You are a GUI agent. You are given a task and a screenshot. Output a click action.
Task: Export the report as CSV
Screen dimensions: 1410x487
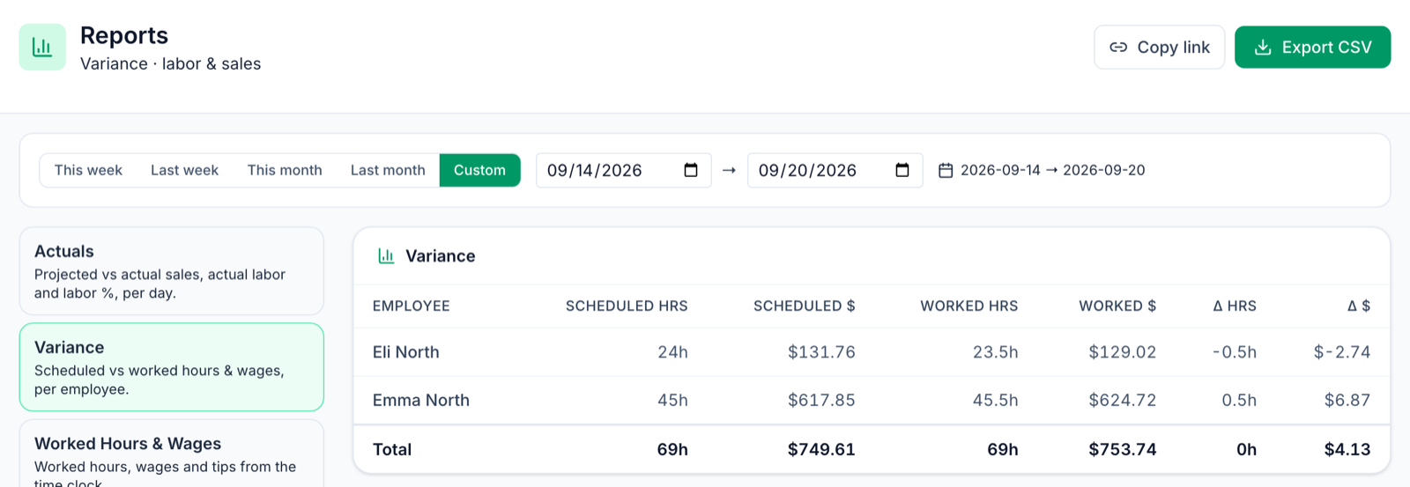click(1312, 48)
